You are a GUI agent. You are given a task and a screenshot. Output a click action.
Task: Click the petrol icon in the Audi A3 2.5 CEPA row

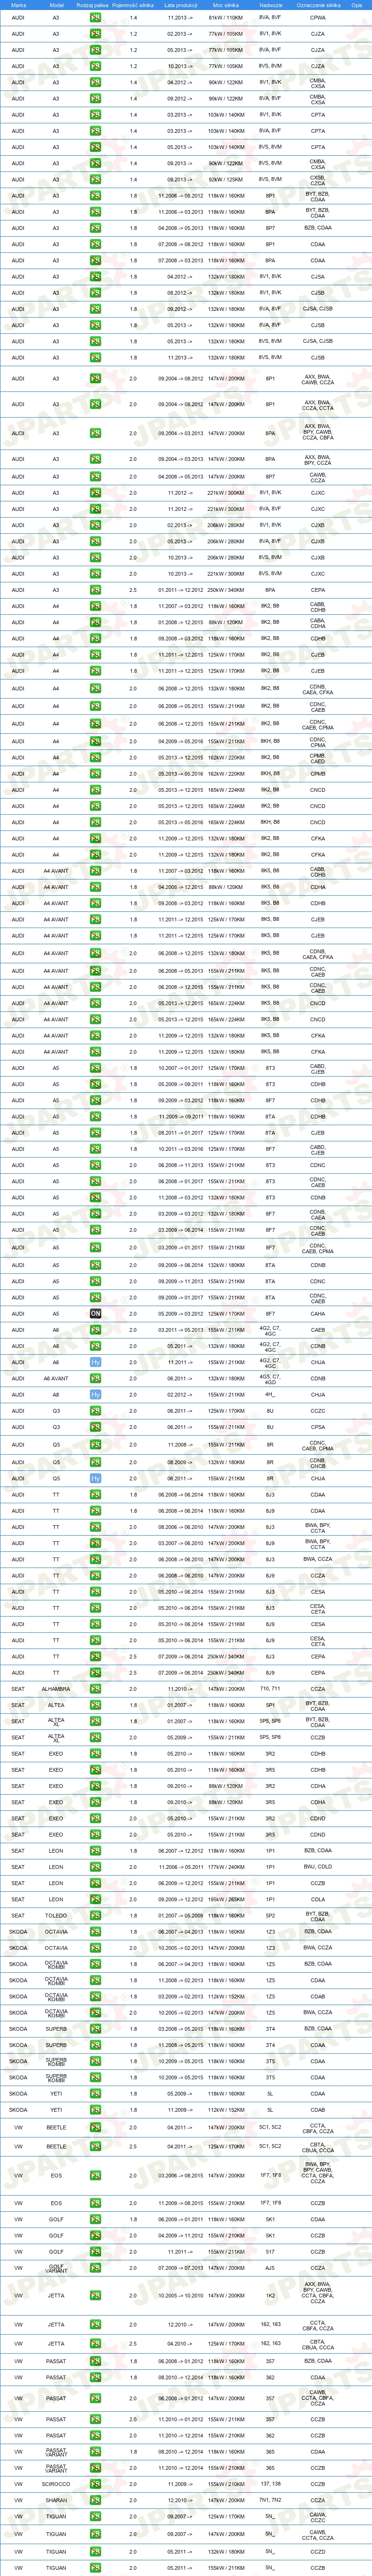click(x=96, y=590)
